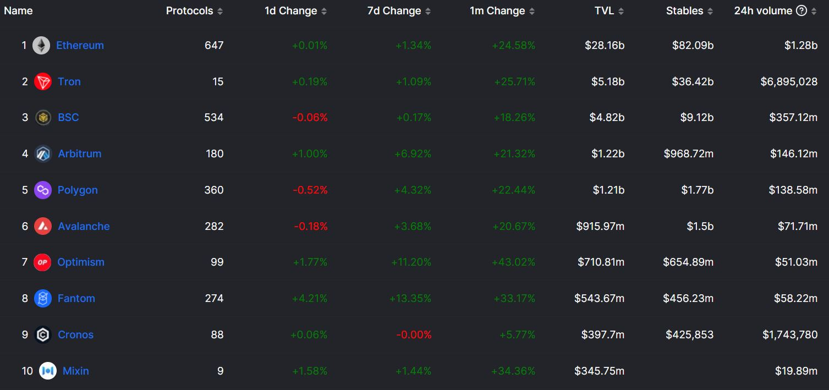Click the Tron chain logo icon
This screenshot has width=829, height=390.
[x=43, y=82]
